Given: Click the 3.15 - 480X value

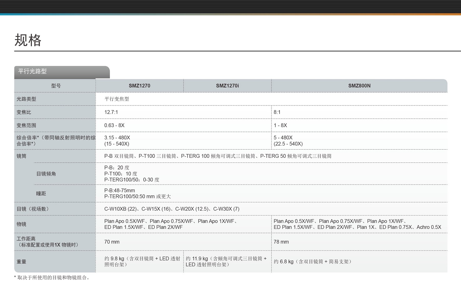Looking at the screenshot, I should [x=117, y=137].
